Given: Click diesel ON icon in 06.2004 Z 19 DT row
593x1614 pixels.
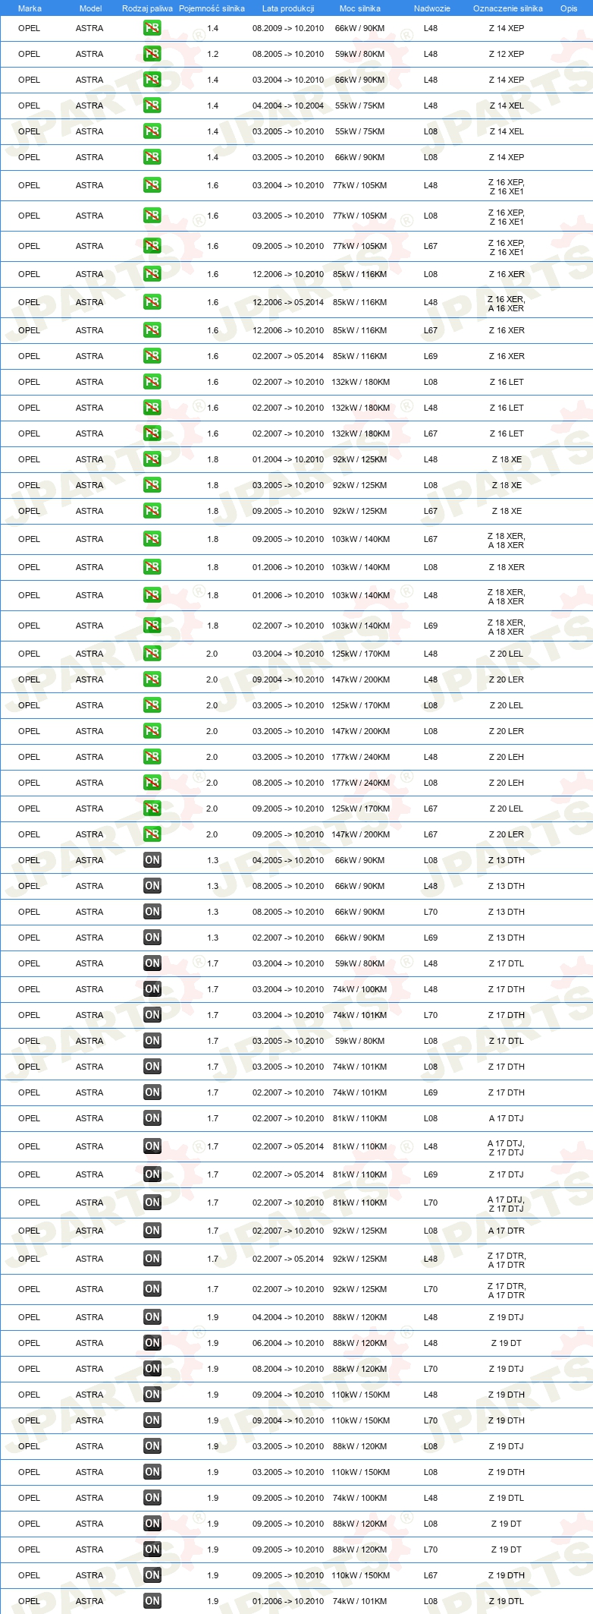Looking at the screenshot, I should point(152,1343).
